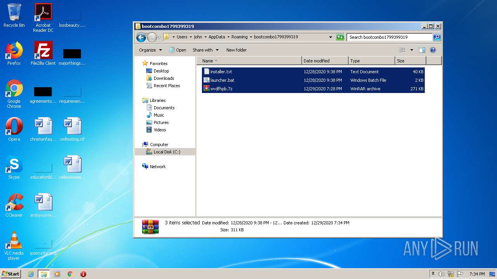This screenshot has width=497, height=279.
Task: Click the AppData breadcrumb segment
Action: pos(217,37)
